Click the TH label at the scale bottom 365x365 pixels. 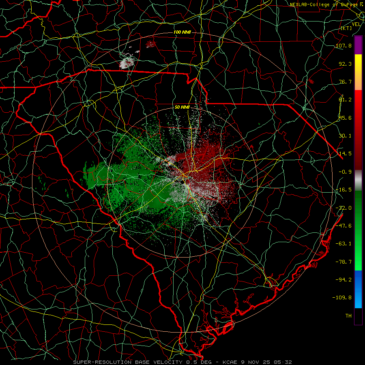click(348, 316)
